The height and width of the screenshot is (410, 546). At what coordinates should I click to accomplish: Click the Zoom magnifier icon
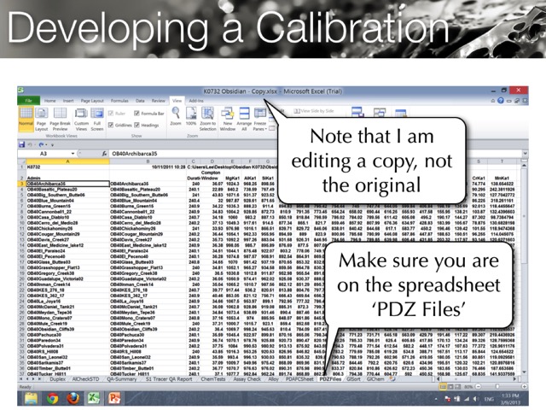point(176,121)
